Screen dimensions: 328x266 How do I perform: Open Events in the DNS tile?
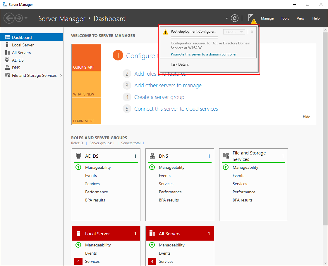pyautogui.click(x=165, y=175)
